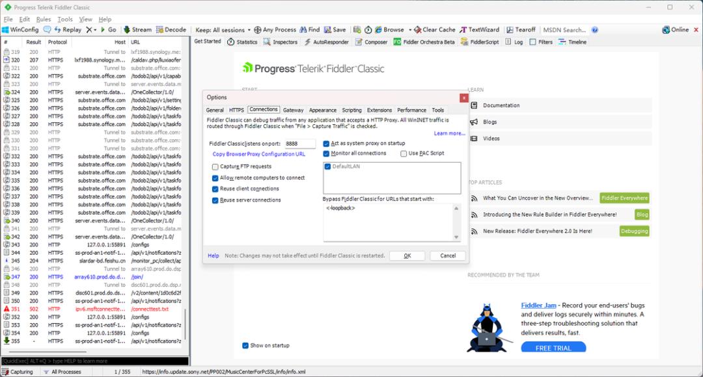
Task: Toggle Monitor all connections checkbox
Action: [x=326, y=153]
